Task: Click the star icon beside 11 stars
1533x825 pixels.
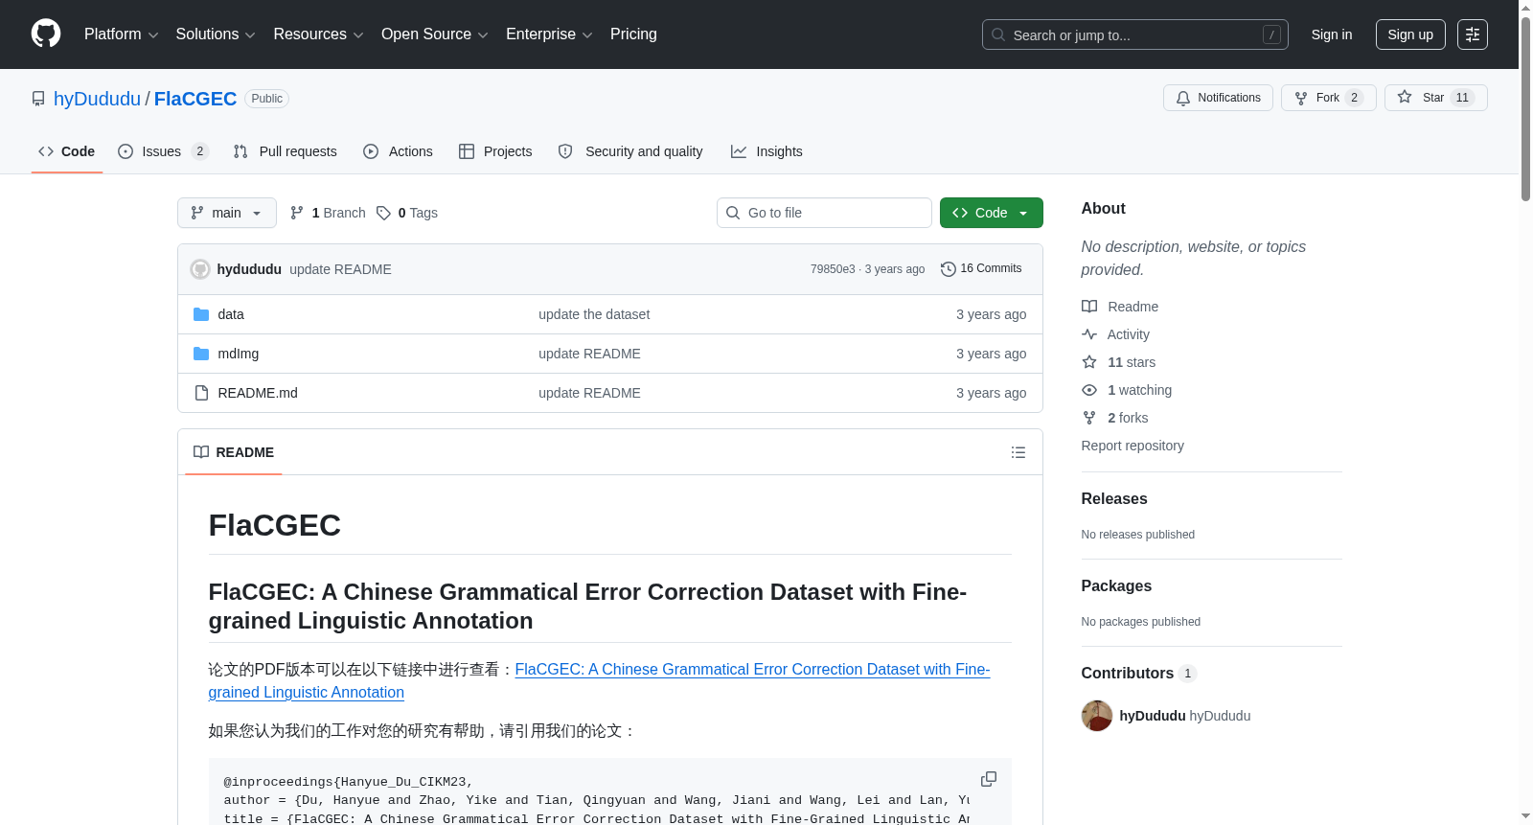Action: click(x=1089, y=362)
